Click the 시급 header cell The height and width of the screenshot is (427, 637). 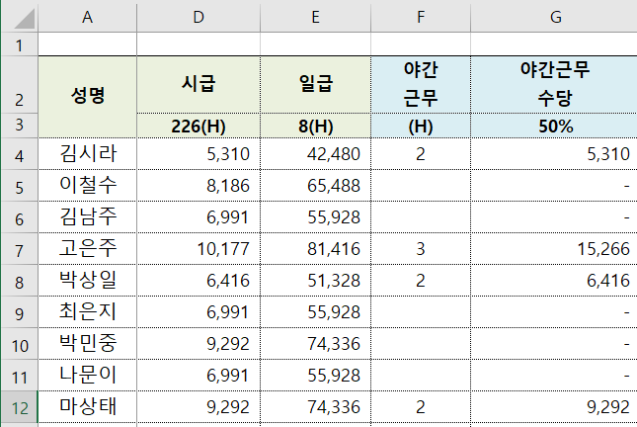coord(199,85)
